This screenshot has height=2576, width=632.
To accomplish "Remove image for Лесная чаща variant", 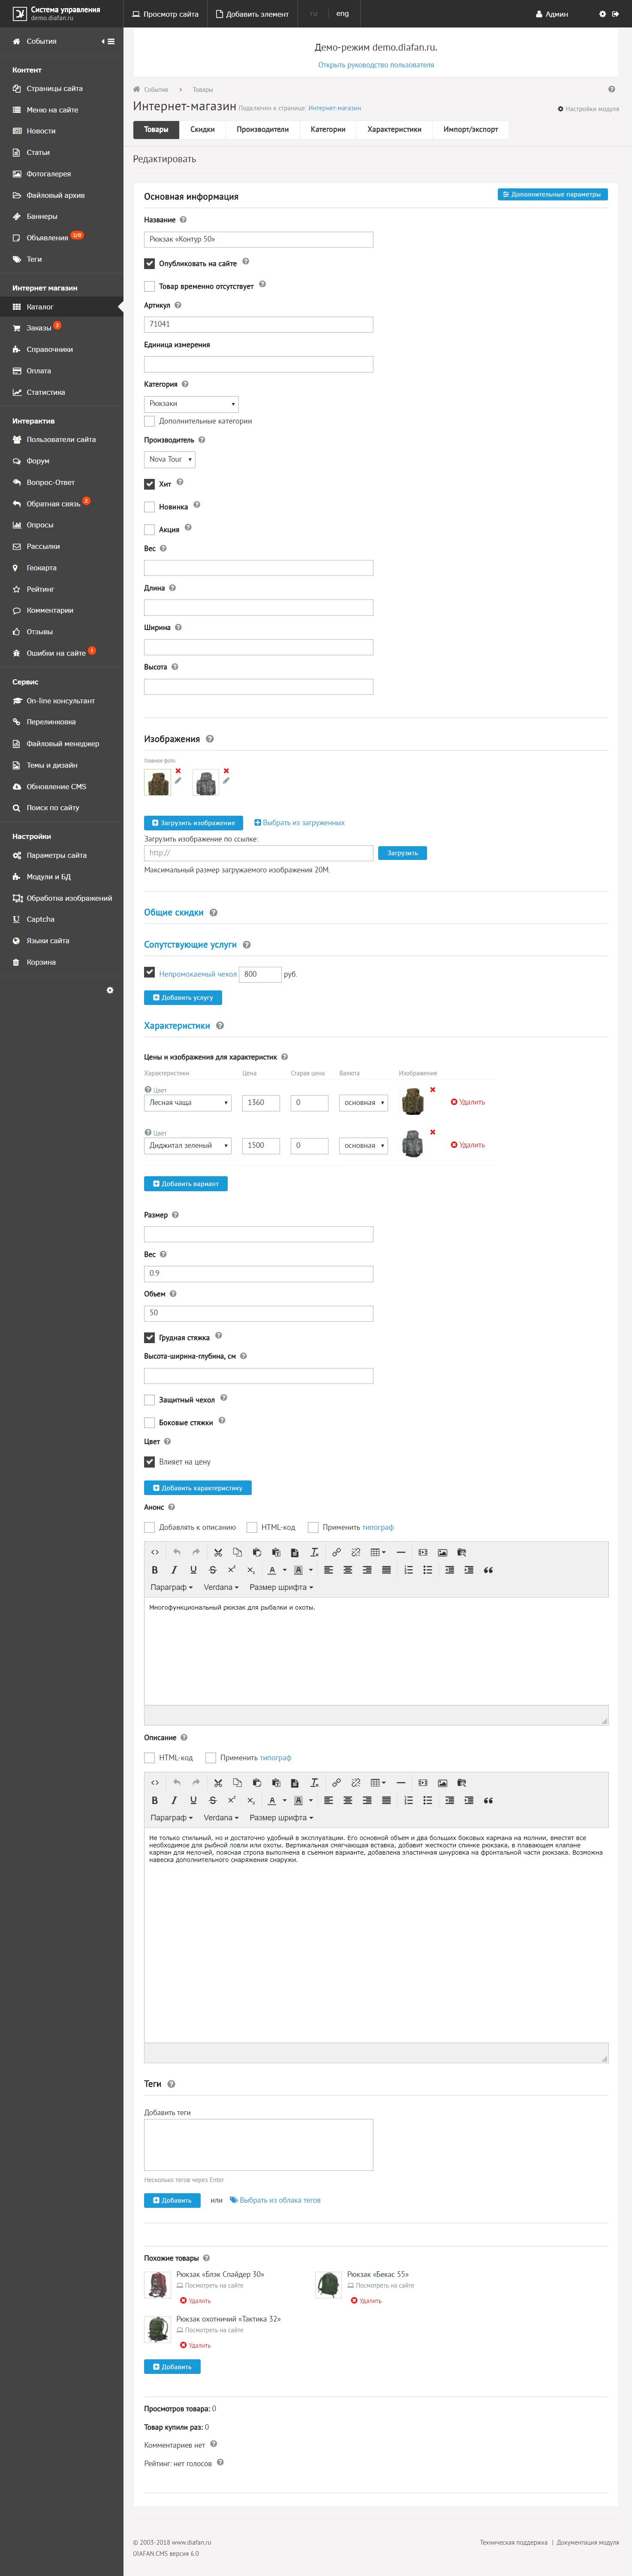I will pyautogui.click(x=432, y=1089).
